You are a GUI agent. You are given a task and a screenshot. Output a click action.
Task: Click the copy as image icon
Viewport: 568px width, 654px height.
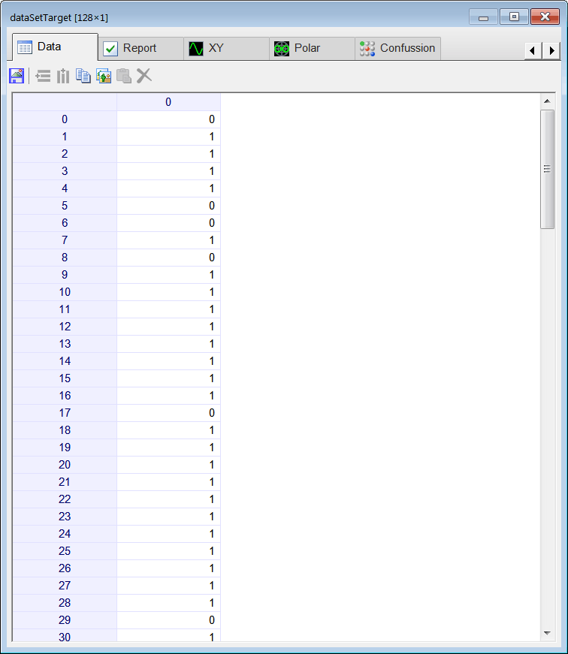[x=104, y=76]
